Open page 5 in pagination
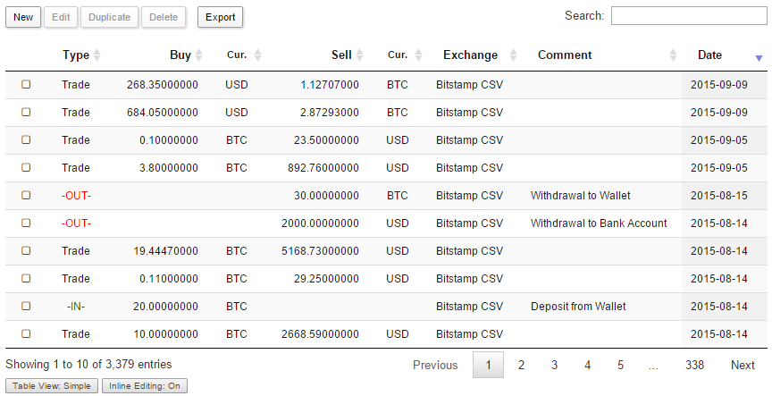 tap(620, 365)
